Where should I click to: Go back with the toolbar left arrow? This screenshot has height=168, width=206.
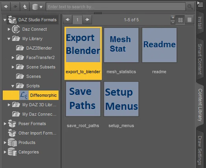[x=6, y=7]
